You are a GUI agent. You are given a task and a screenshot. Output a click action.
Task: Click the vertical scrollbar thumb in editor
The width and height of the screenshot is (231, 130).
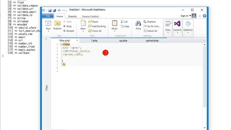point(205,77)
